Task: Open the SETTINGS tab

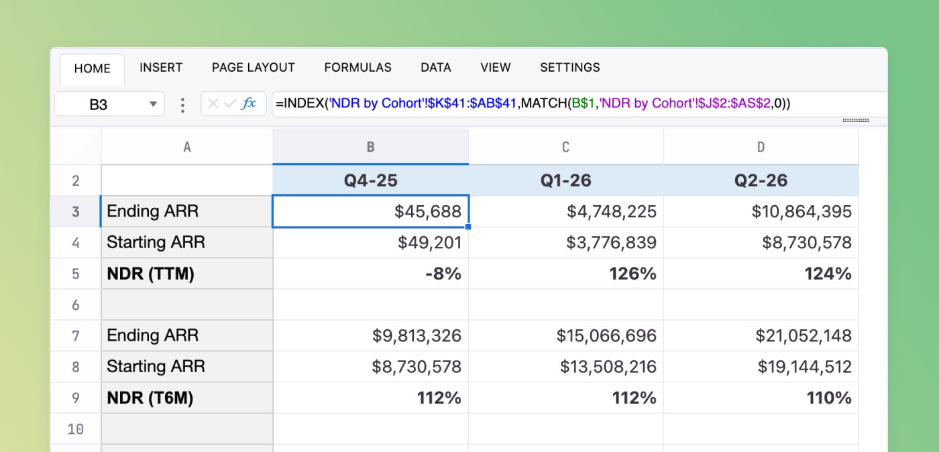Action: (569, 68)
